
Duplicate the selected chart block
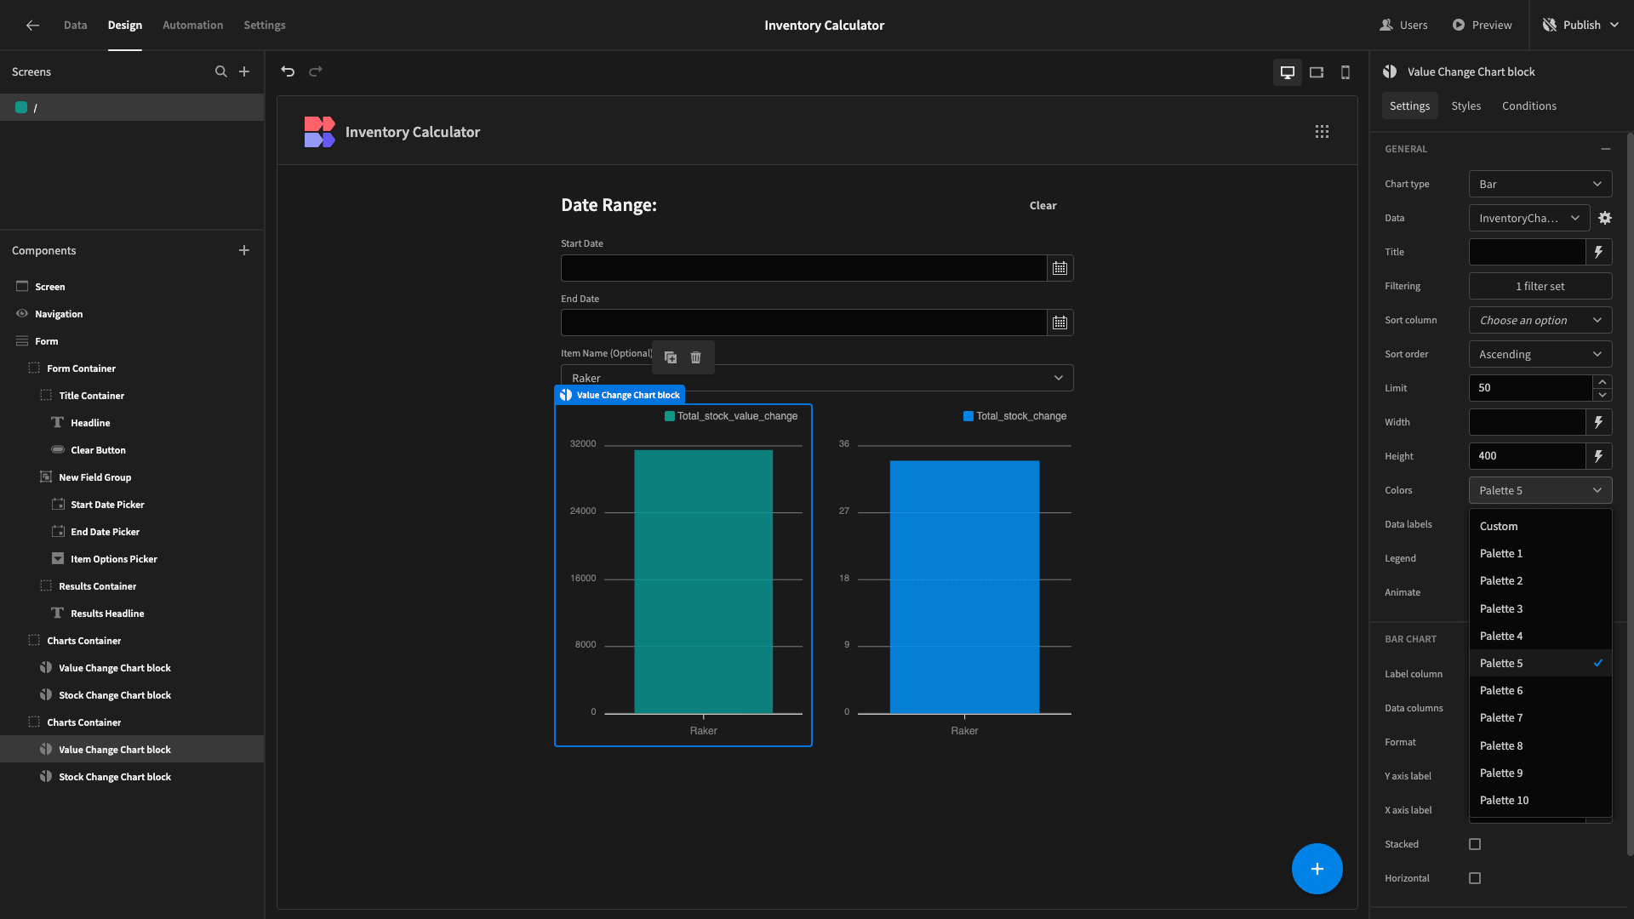[x=671, y=357]
